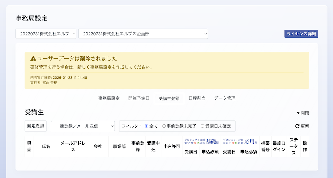Viewport: 333px width, 178px height.
Task: Toggle the ▼開閉 section expander
Action: [x=303, y=113]
